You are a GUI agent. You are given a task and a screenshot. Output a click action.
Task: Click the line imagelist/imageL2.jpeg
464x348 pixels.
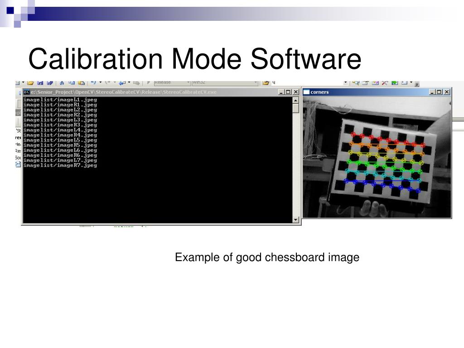pyautogui.click(x=60, y=110)
